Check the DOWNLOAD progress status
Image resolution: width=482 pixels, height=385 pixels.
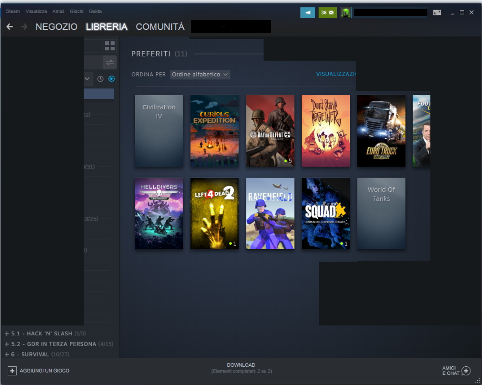point(241,368)
